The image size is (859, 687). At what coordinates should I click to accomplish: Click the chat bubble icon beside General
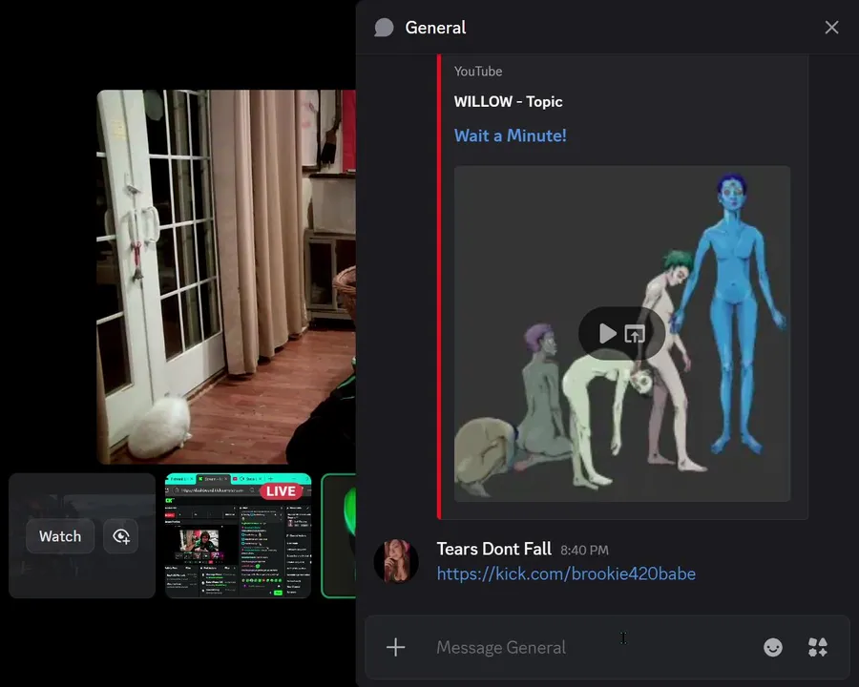pyautogui.click(x=384, y=28)
